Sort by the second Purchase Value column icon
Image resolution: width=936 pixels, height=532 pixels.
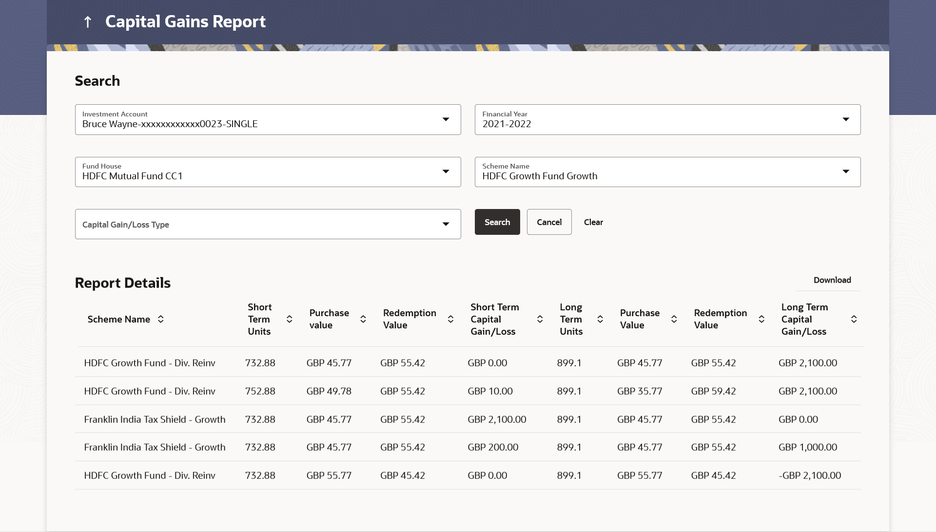[x=674, y=319]
